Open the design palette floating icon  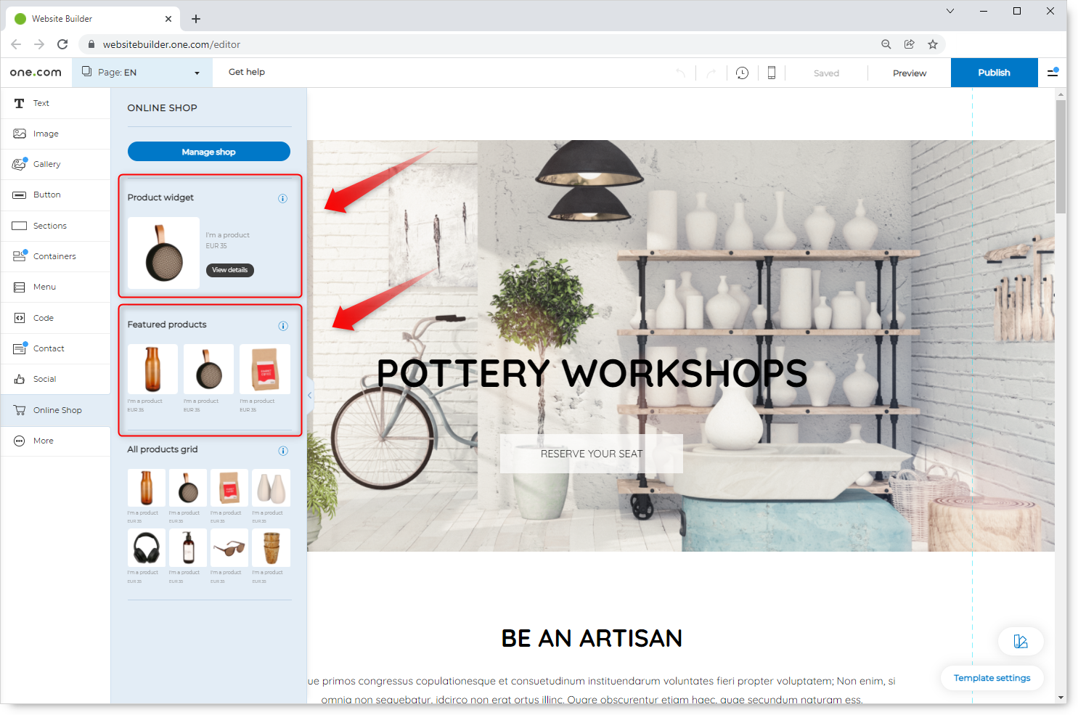click(1020, 641)
